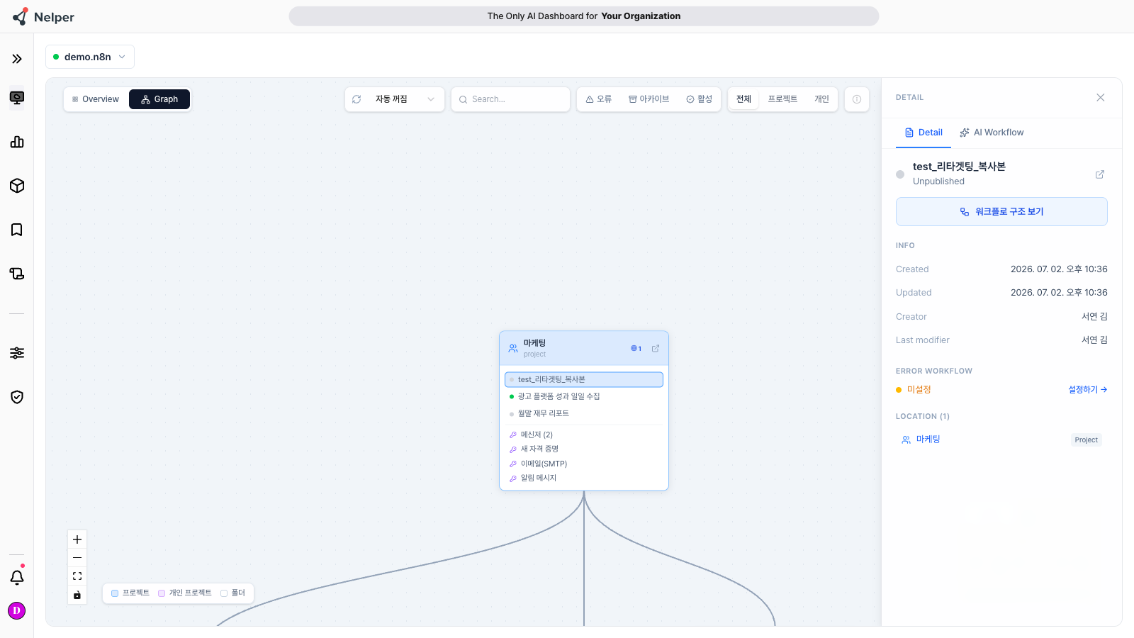The height and width of the screenshot is (638, 1134).
Task: Click the graph Search input field
Action: 510,99
